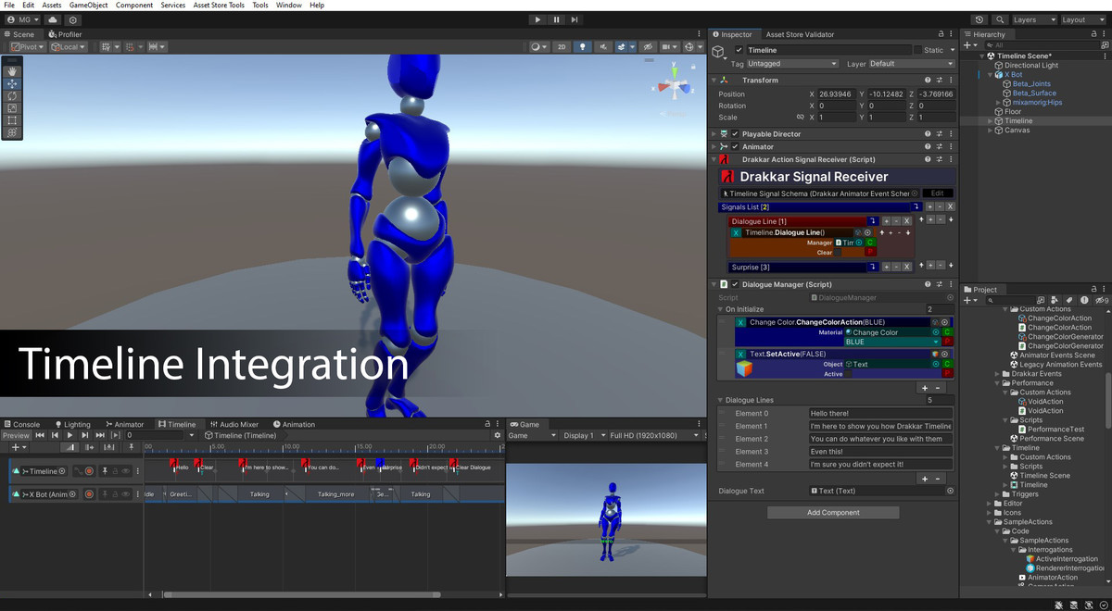The height and width of the screenshot is (611, 1112).
Task: Open the BLUE color option dropdown
Action: tap(892, 342)
